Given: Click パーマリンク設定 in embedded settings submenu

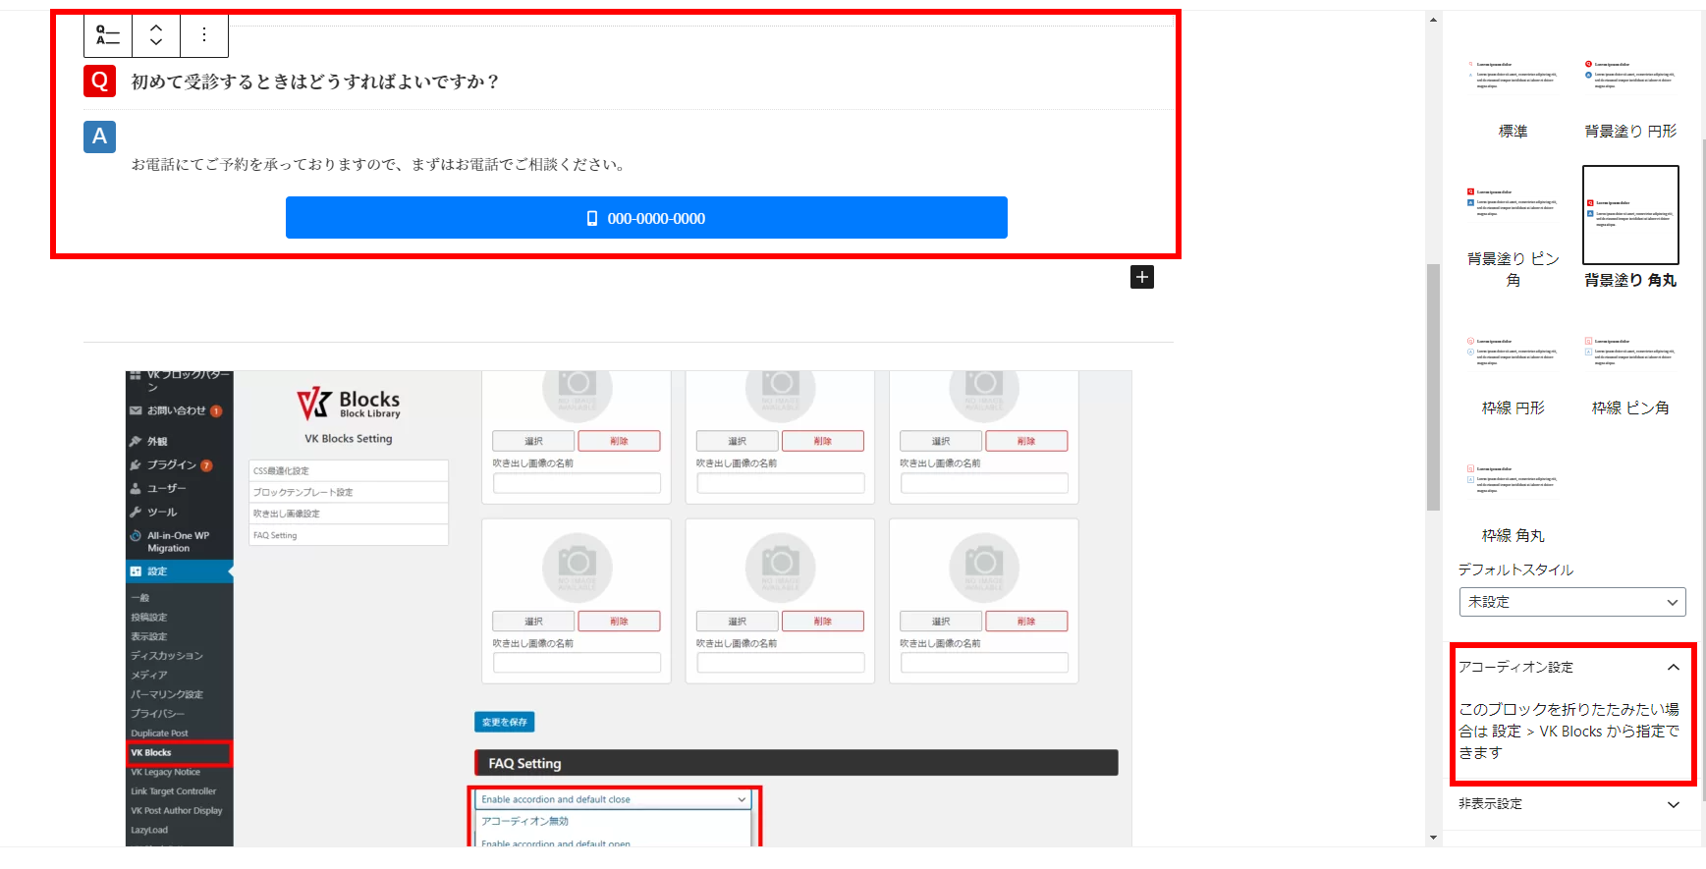Looking at the screenshot, I should (167, 694).
